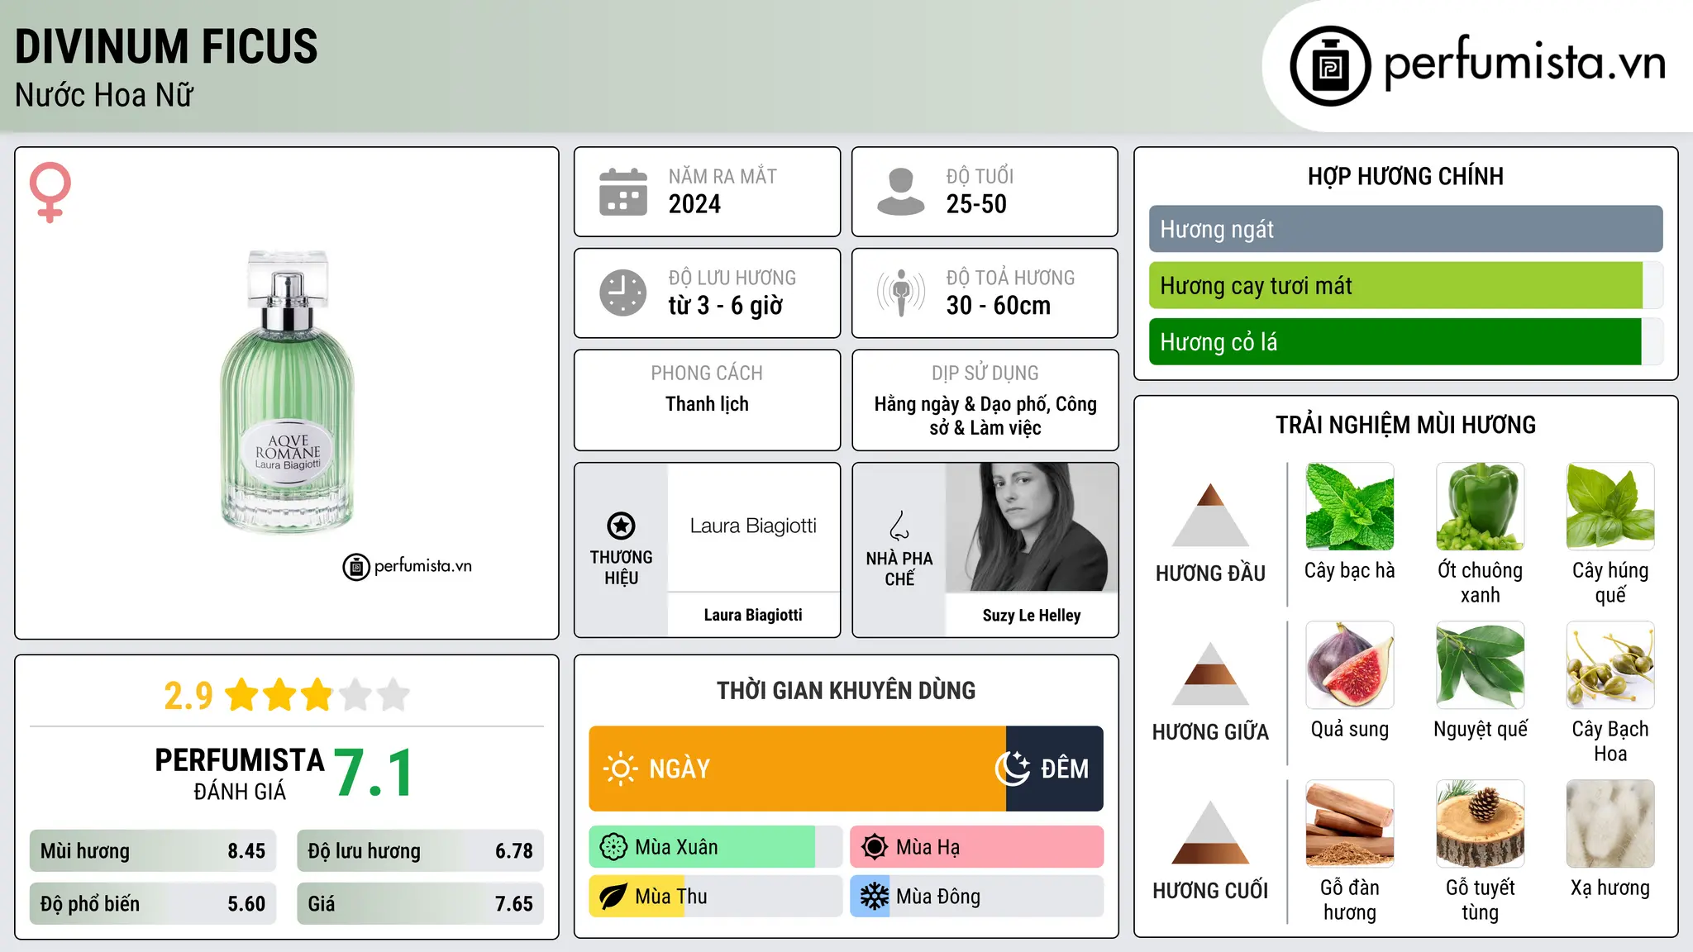Viewport: 1693px width, 952px height.
Task: Click the Laura Biagiotti brand logo
Action: click(753, 526)
